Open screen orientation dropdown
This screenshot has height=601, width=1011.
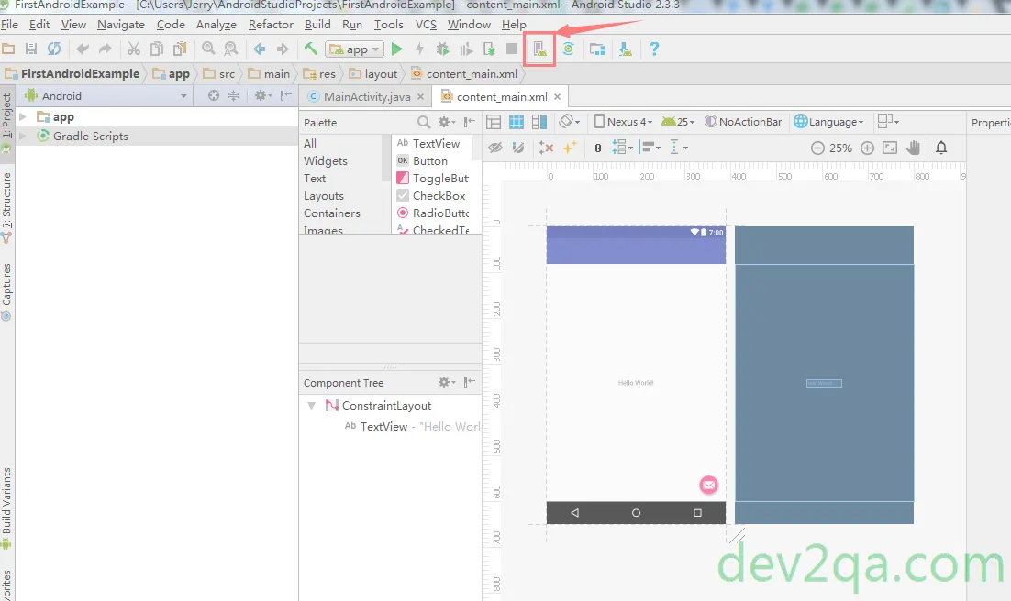[x=570, y=122]
